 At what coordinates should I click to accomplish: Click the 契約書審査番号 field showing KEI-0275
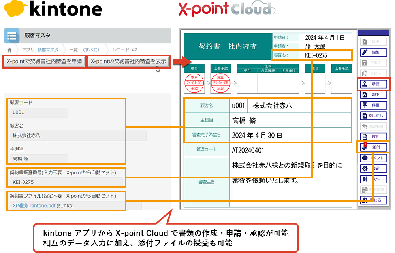66,182
